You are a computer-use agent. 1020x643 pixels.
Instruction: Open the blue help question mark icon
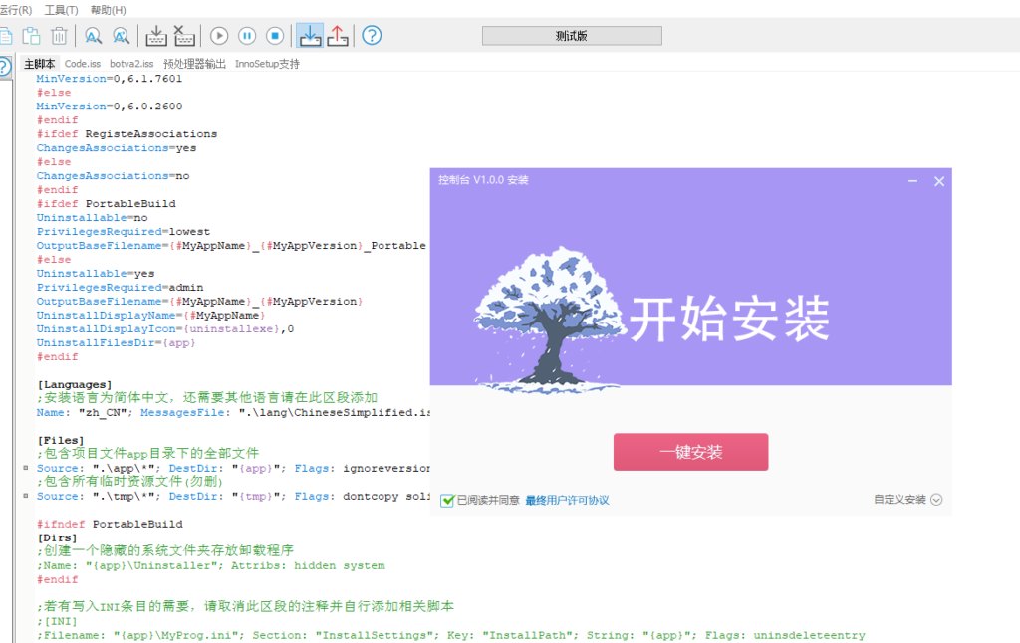pos(372,36)
